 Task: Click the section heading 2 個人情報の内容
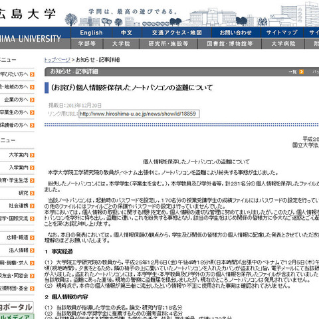(x=66, y=297)
